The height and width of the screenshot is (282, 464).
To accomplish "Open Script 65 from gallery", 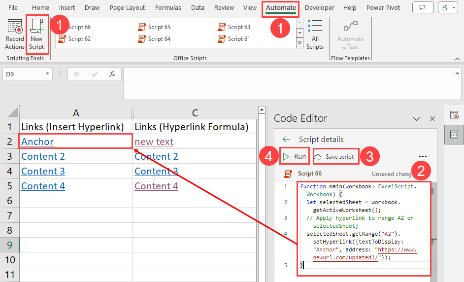I will (x=154, y=27).
